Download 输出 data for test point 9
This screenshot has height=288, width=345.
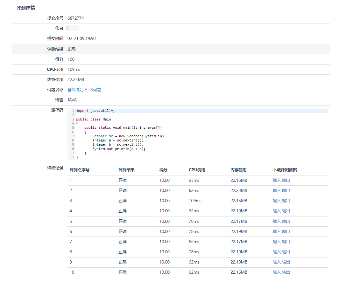tap(286, 262)
